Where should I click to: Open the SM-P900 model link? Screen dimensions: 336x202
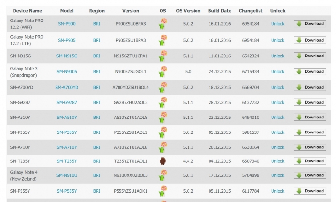click(67, 24)
